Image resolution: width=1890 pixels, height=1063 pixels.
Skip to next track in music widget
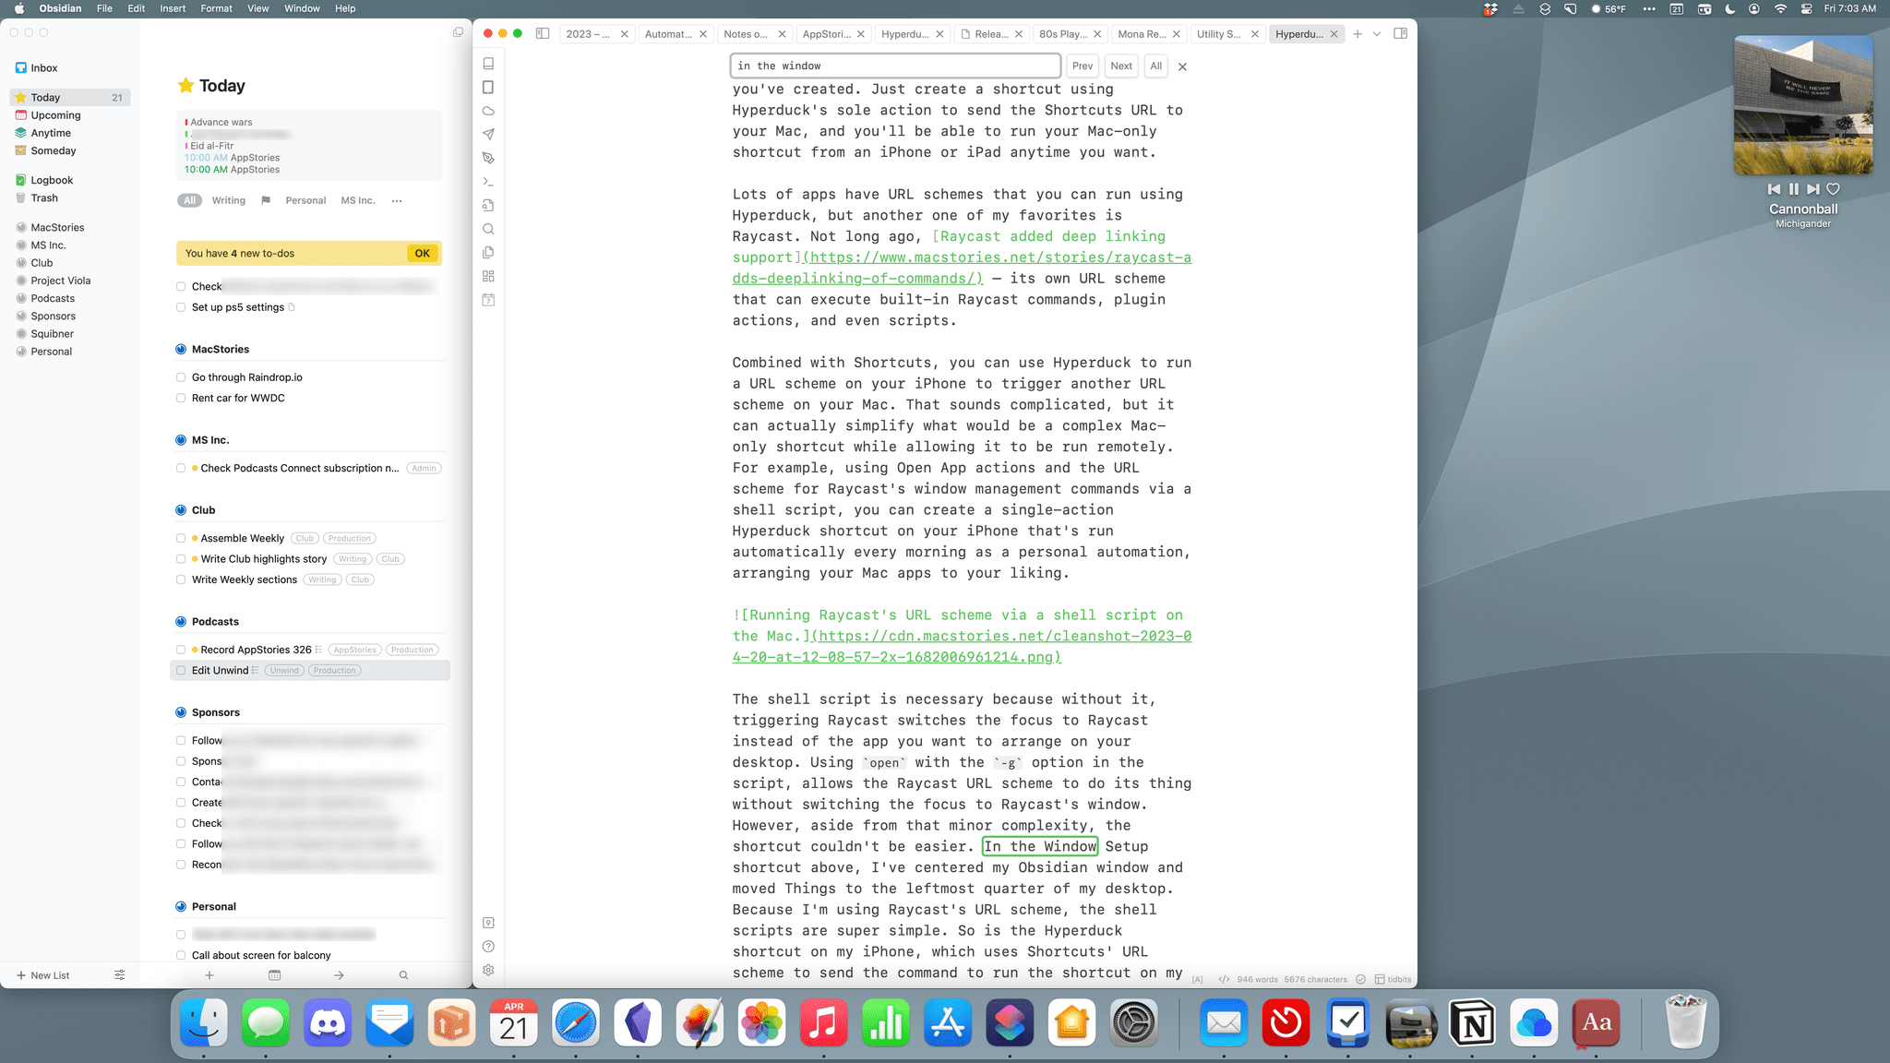(1813, 189)
